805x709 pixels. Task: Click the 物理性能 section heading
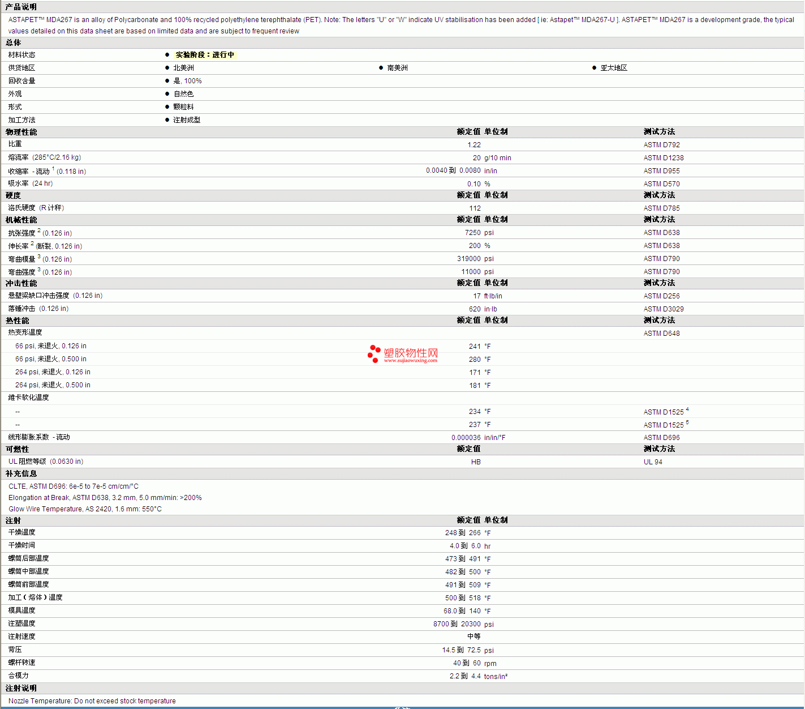click(x=21, y=132)
